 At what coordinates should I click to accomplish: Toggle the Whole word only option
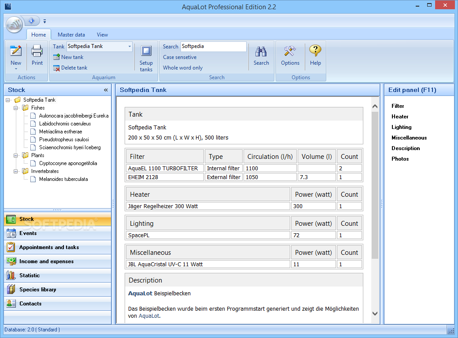click(183, 68)
